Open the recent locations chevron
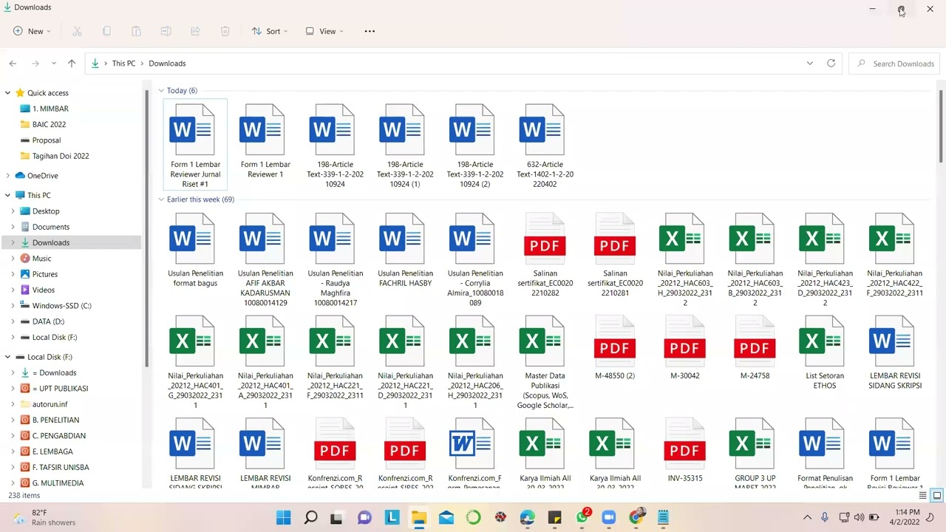Viewport: 946px width, 532px height. [x=53, y=64]
